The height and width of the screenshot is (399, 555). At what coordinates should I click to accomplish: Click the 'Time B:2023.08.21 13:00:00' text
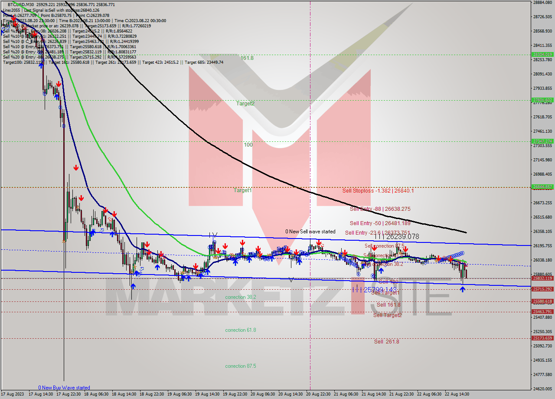[84, 20]
